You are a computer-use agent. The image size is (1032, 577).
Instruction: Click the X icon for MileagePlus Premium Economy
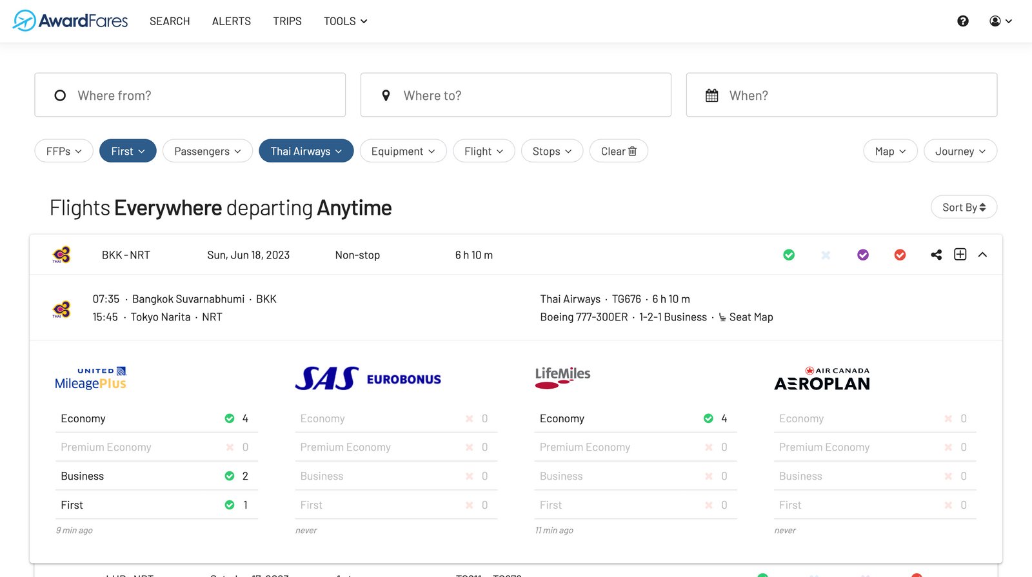[x=230, y=447]
